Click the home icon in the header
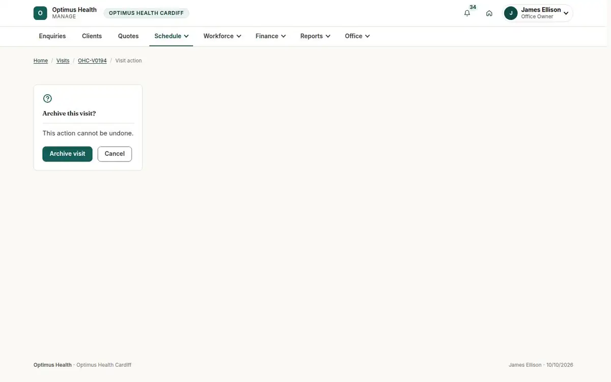611x382 pixels. pos(489,13)
